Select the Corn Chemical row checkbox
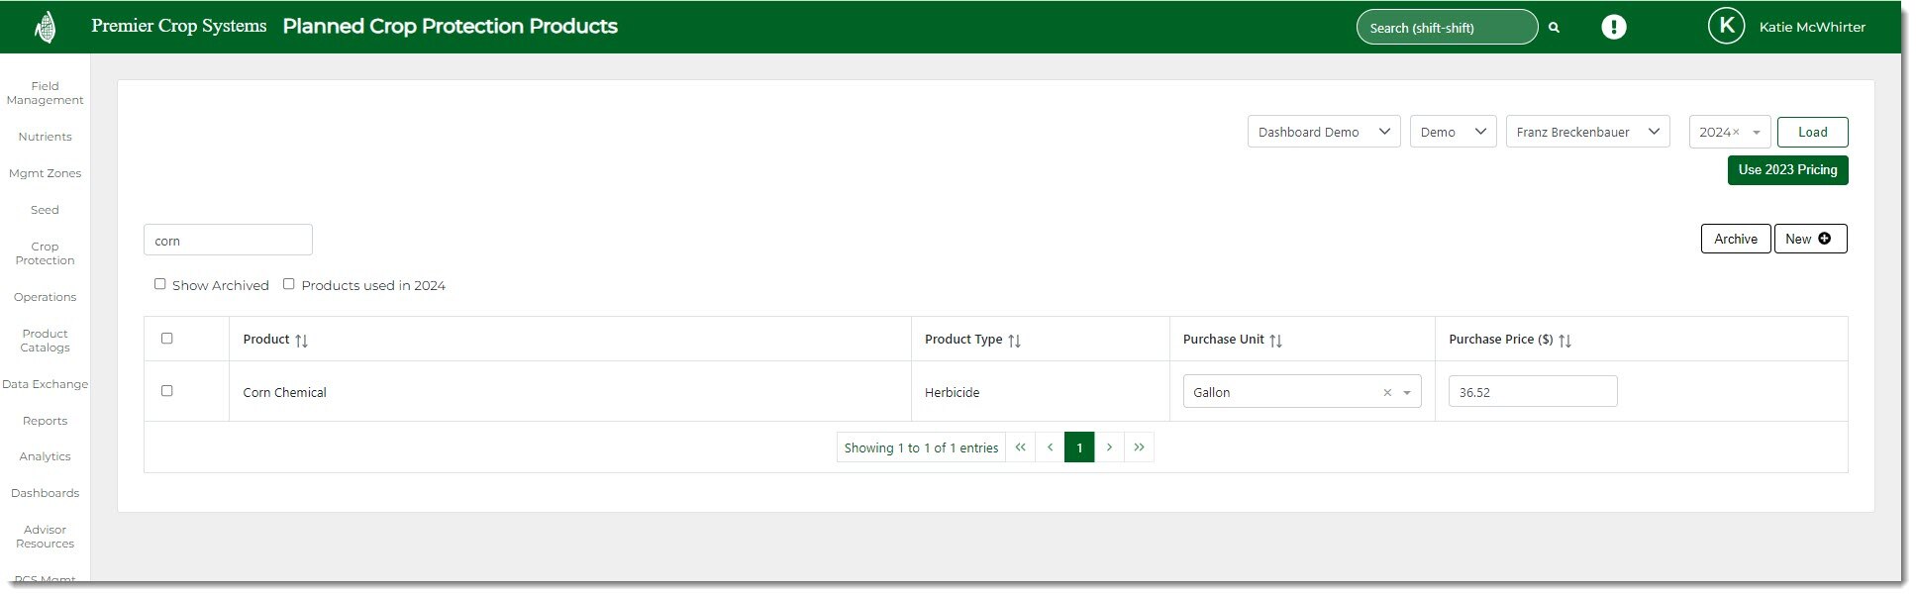Image resolution: width=1916 pixels, height=596 pixels. tap(167, 391)
